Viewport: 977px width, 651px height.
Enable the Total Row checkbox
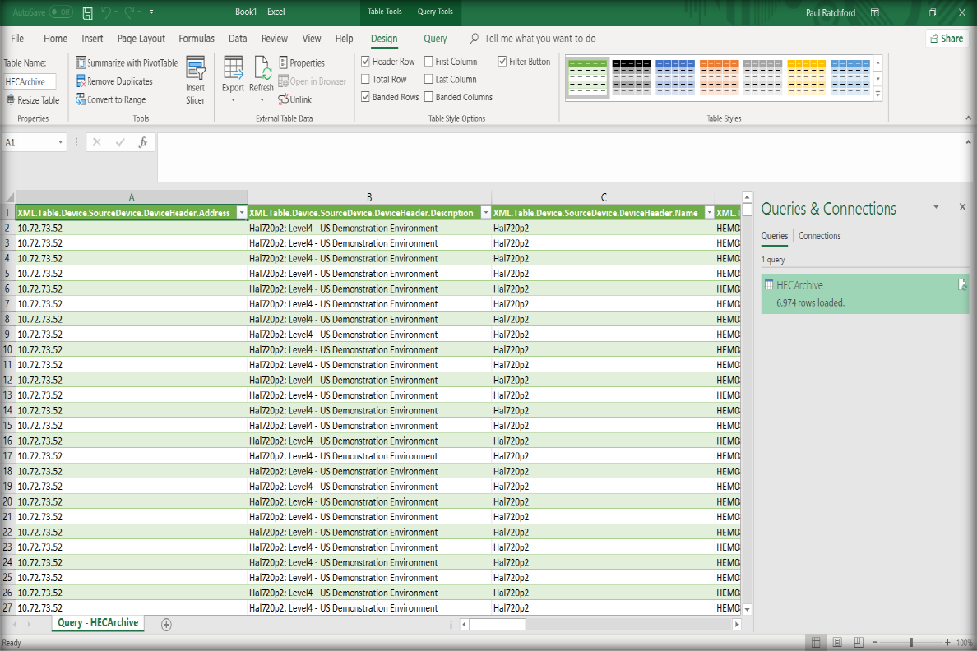(366, 80)
